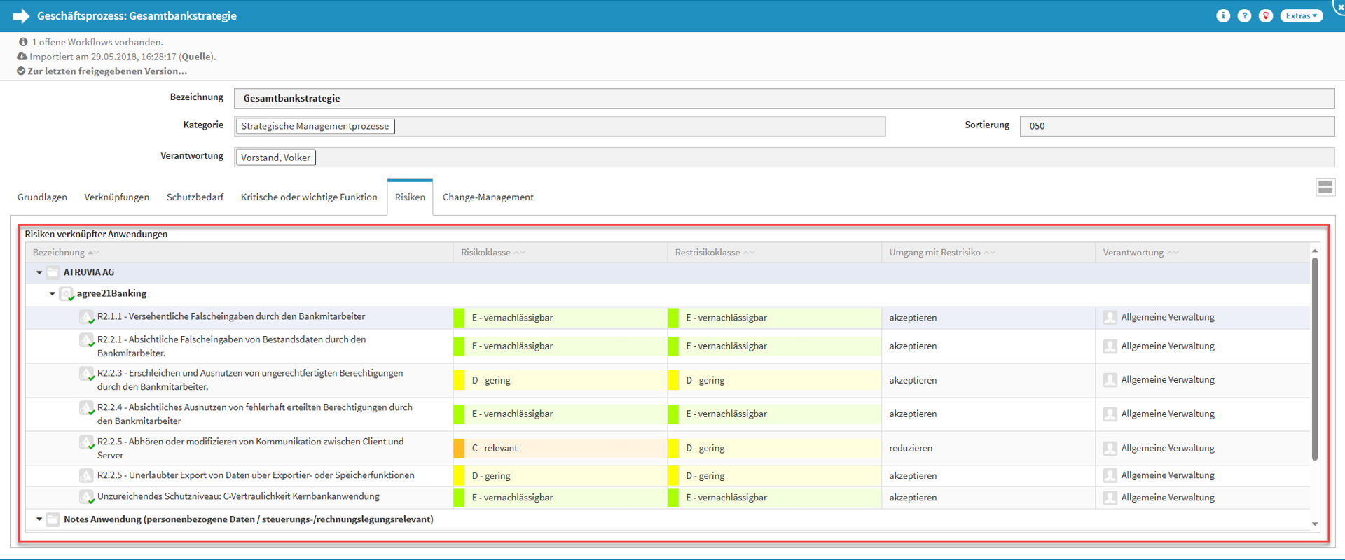Open help via question mark icon

coord(1244,16)
